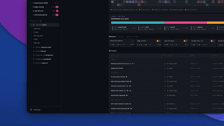Click Codex agent icon in Fix retry loop row
The image size is (224, 126).
coord(168,77)
